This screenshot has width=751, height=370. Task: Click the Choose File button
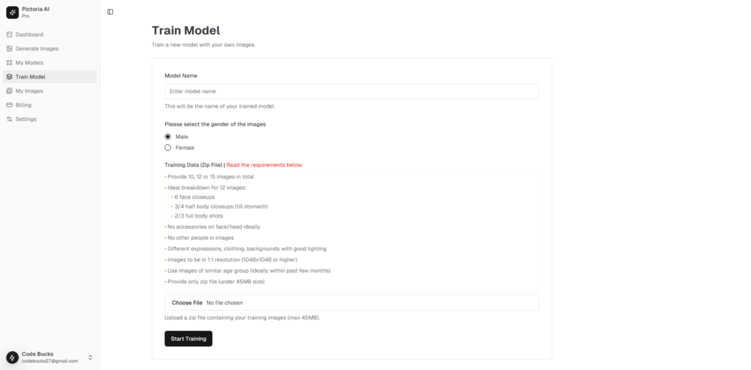187,303
